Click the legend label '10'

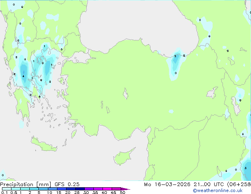pos(49,192)
